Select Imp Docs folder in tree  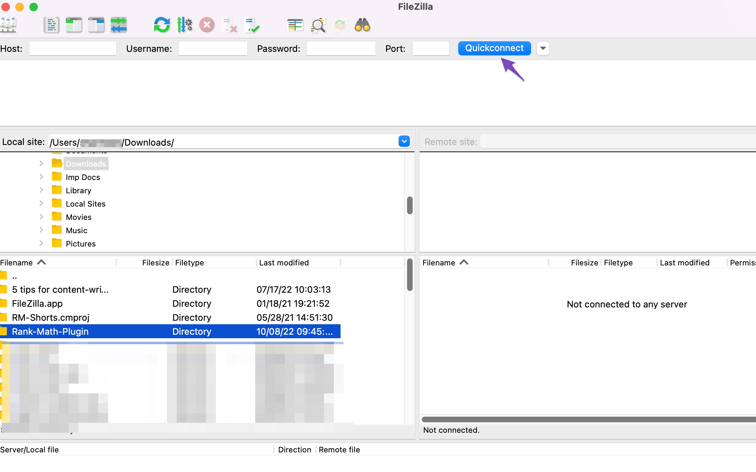(x=83, y=177)
